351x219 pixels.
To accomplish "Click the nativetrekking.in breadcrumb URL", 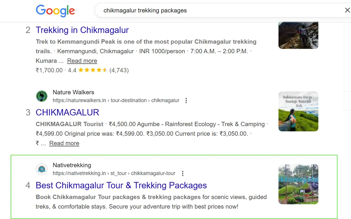I will coord(114,173).
